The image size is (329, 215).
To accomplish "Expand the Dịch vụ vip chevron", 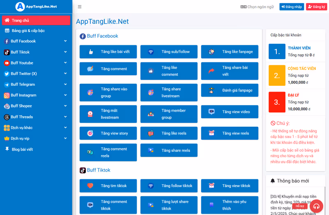I will 65,138.
